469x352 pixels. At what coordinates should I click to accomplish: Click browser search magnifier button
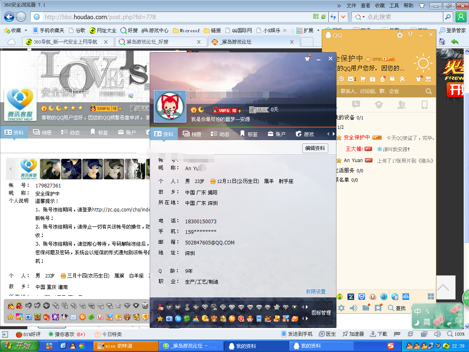pos(448,17)
